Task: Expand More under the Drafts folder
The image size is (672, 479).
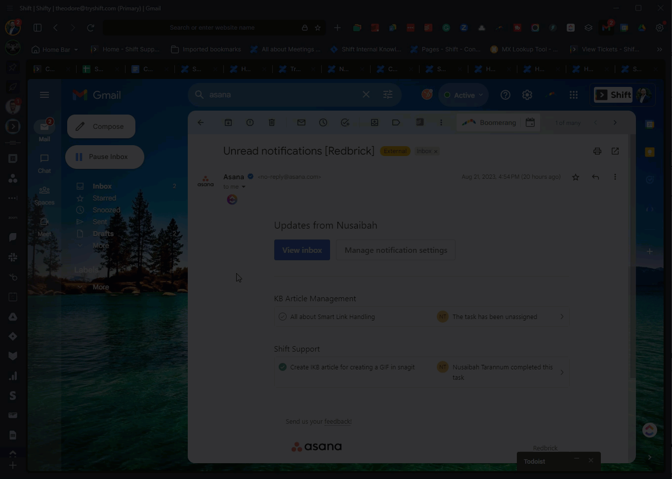Action: tap(101, 245)
